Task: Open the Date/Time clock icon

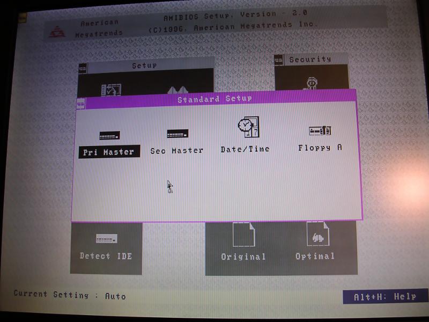Action: 248,127
